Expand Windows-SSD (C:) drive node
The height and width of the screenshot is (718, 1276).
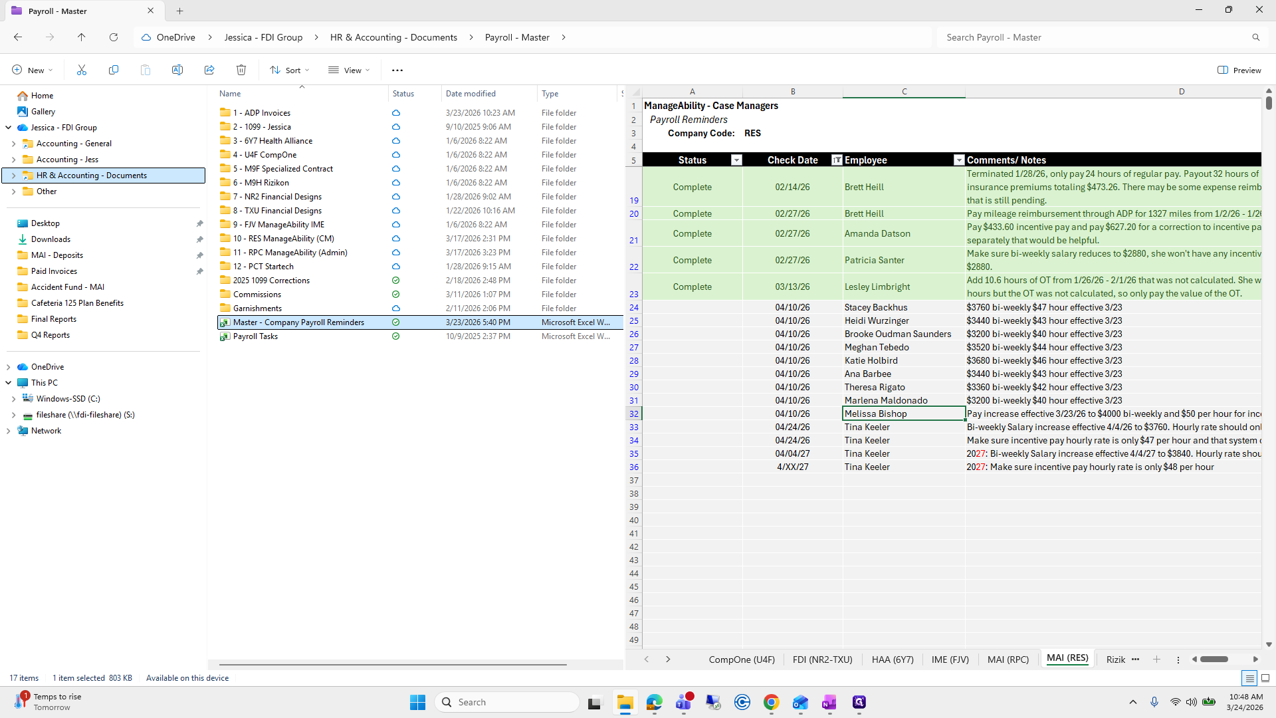point(14,399)
